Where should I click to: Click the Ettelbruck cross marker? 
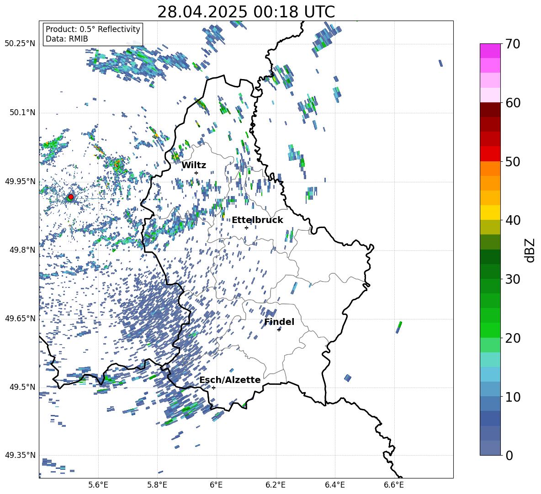coord(246,228)
